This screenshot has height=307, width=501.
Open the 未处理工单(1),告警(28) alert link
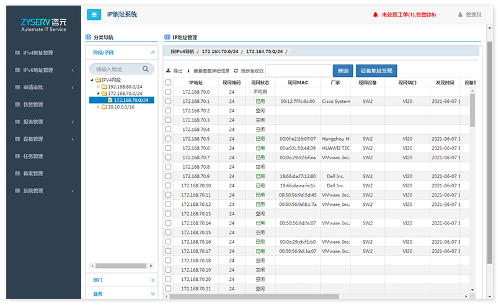pyautogui.click(x=409, y=15)
